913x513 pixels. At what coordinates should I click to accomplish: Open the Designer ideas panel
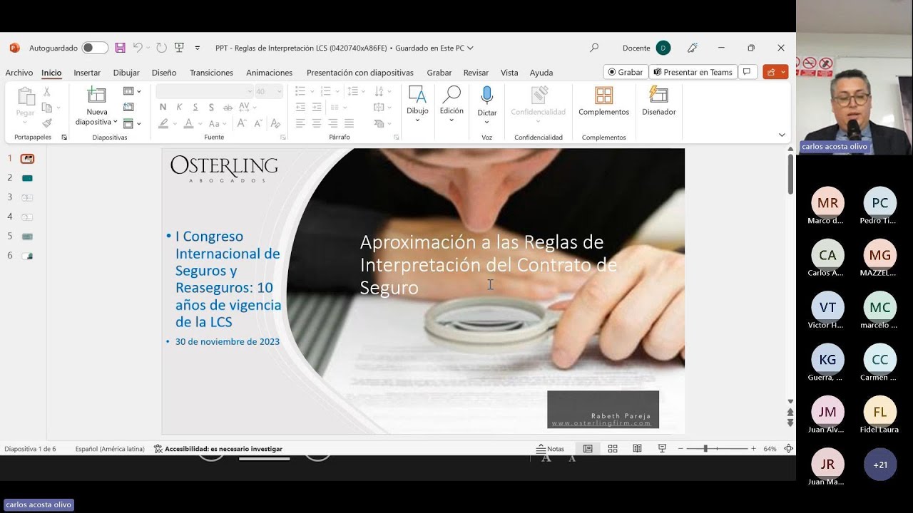click(x=658, y=101)
